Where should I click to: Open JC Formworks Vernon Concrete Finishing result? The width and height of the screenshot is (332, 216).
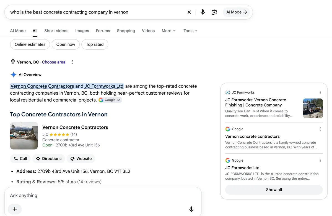(x=256, y=102)
